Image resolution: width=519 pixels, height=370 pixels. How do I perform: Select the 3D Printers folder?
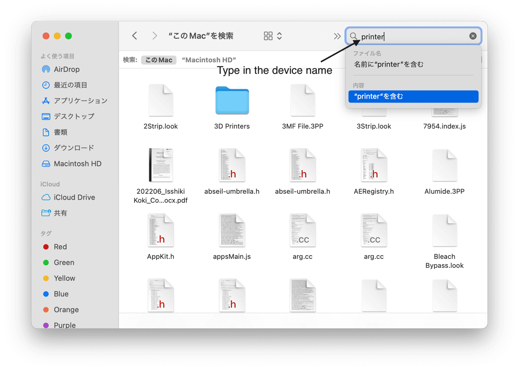232,107
